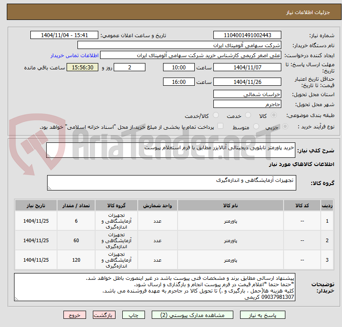Click پاورمتر in row 3
Image resolution: width=342 pixels, height=327 pixels.
click(231, 260)
